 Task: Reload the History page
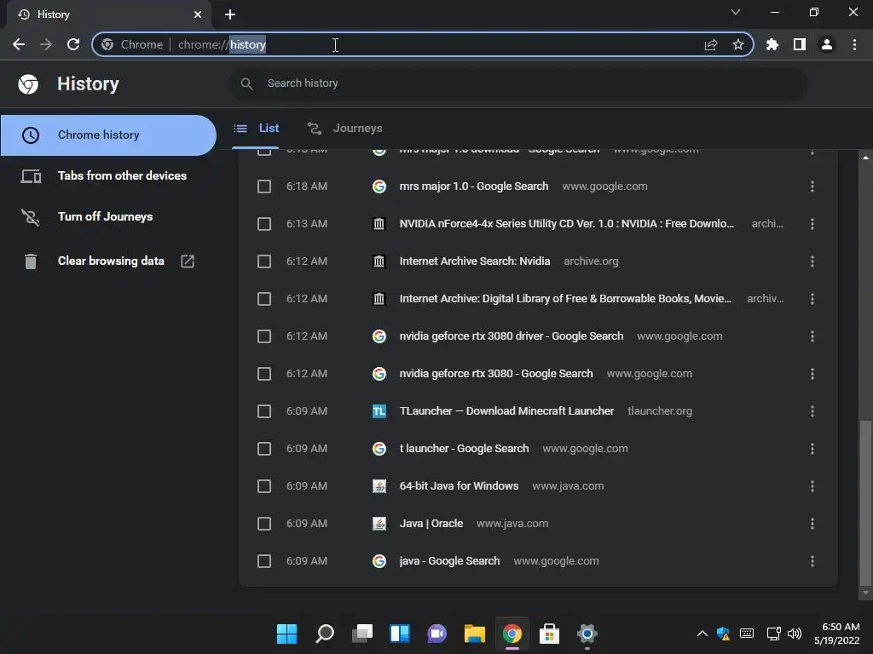click(x=73, y=44)
